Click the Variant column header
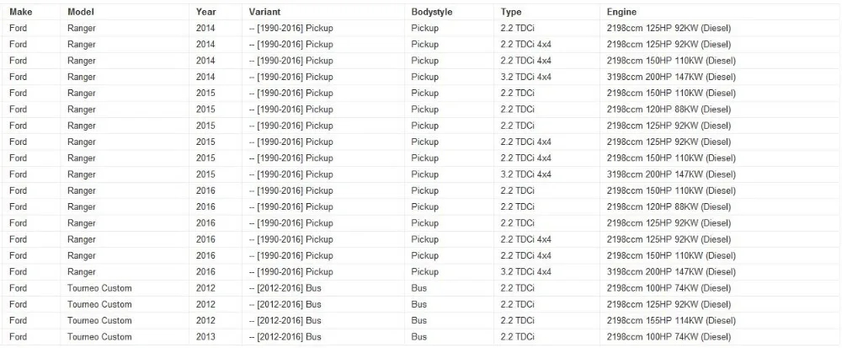This screenshot has width=842, height=348. click(x=324, y=12)
